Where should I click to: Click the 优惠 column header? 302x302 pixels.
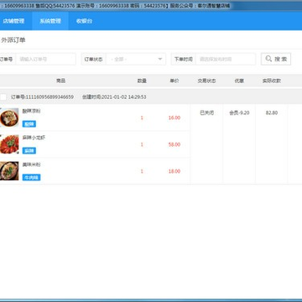(x=239, y=81)
